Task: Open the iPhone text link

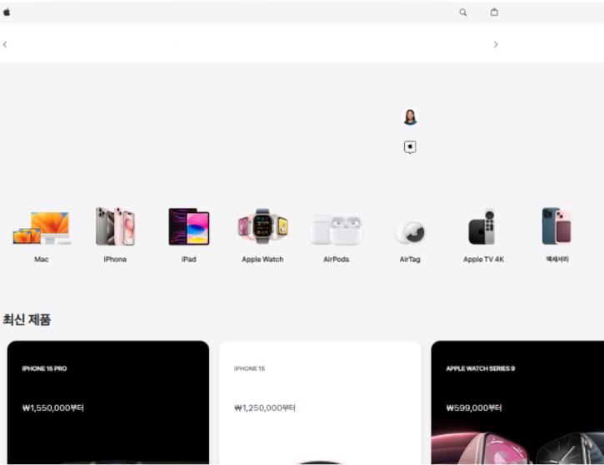Action: 115,260
